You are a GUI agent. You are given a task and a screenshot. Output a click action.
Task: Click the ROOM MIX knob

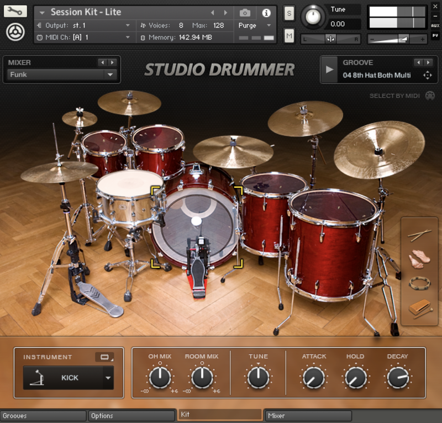(202, 377)
